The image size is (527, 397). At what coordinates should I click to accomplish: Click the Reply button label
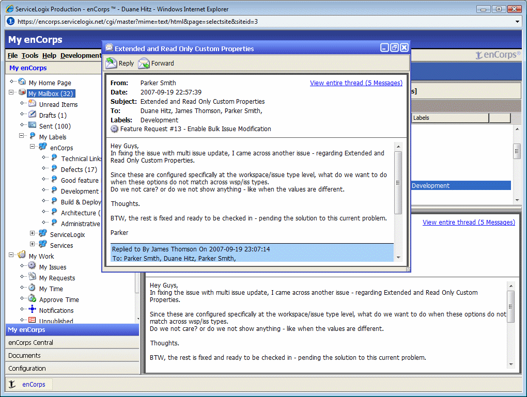[126, 63]
